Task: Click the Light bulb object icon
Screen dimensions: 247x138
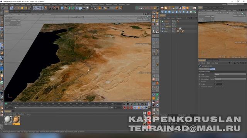Action: (88, 8)
